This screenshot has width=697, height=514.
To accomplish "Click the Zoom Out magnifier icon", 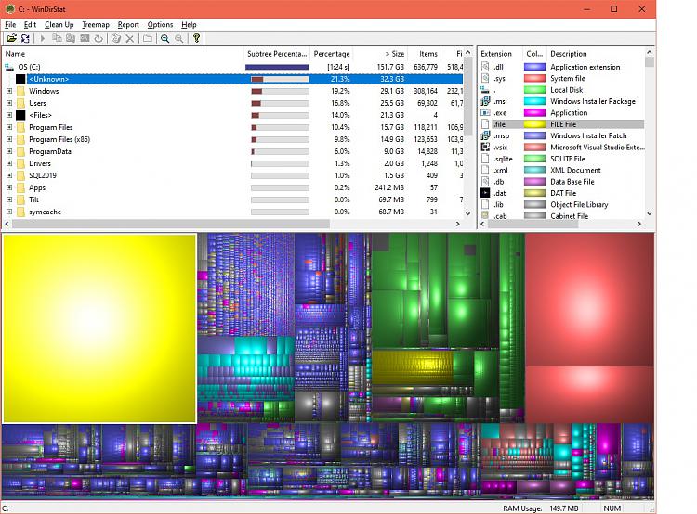I will 179,39.
